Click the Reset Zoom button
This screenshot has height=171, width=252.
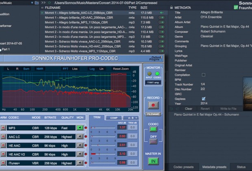(121, 69)
